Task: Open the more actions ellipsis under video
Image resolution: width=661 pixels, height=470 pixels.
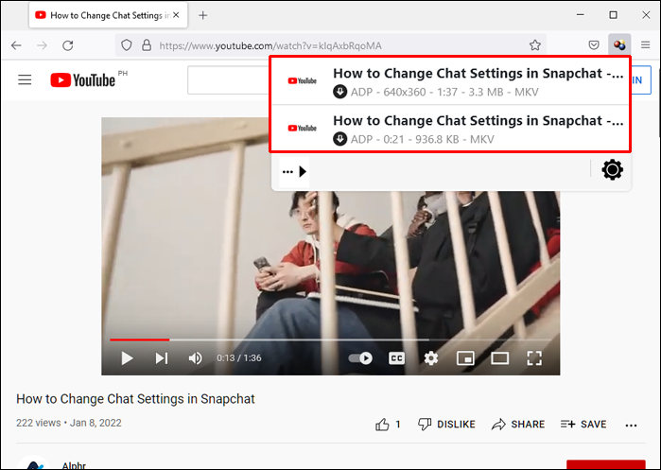Action: (631, 426)
